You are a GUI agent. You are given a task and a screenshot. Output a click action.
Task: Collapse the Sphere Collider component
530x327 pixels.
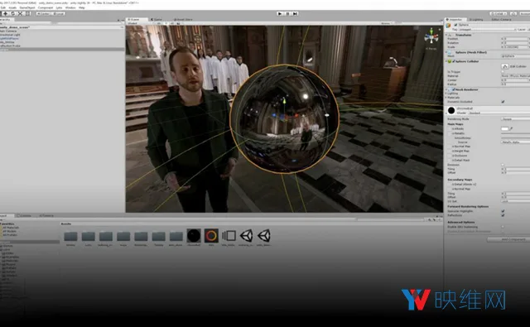446,61
